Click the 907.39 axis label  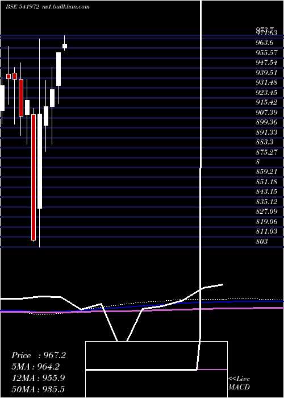pyautogui.click(x=266, y=112)
